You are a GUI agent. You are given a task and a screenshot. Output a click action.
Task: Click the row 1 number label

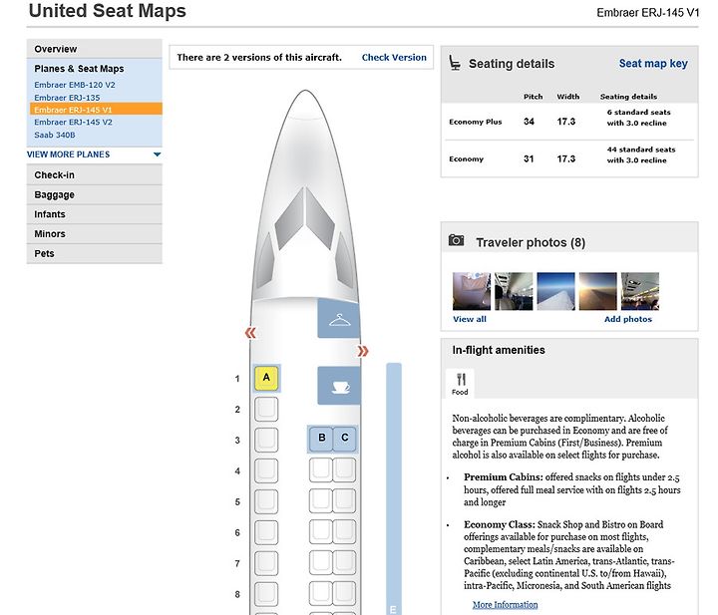(x=237, y=379)
